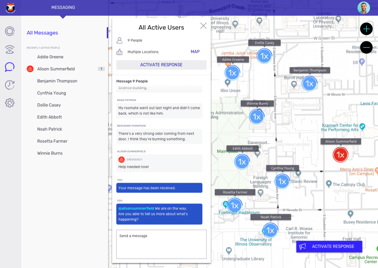Click the MESSAGING header menu item
Screen dimensions: 378x268
click(x=63, y=7)
